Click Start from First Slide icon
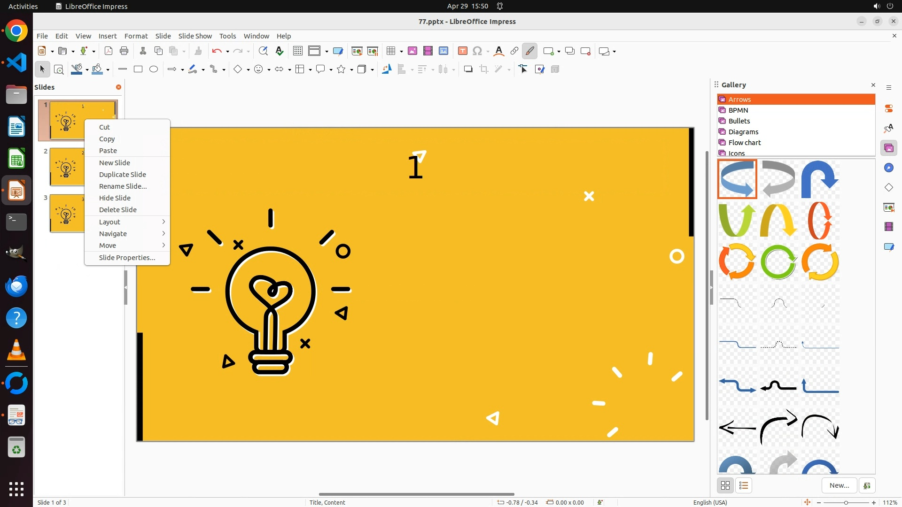The image size is (902, 507). (357, 51)
